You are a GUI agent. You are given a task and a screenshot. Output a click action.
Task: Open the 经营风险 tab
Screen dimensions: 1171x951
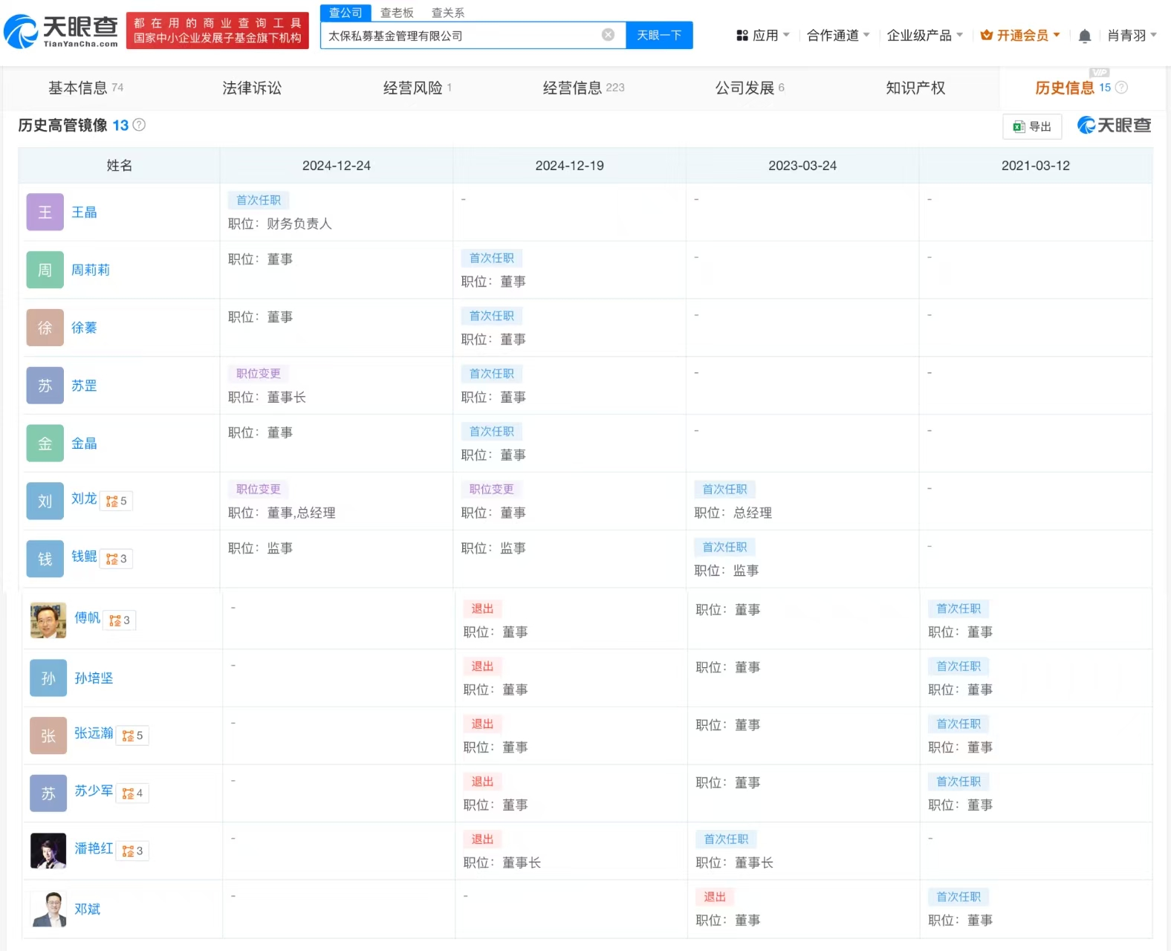coord(417,88)
